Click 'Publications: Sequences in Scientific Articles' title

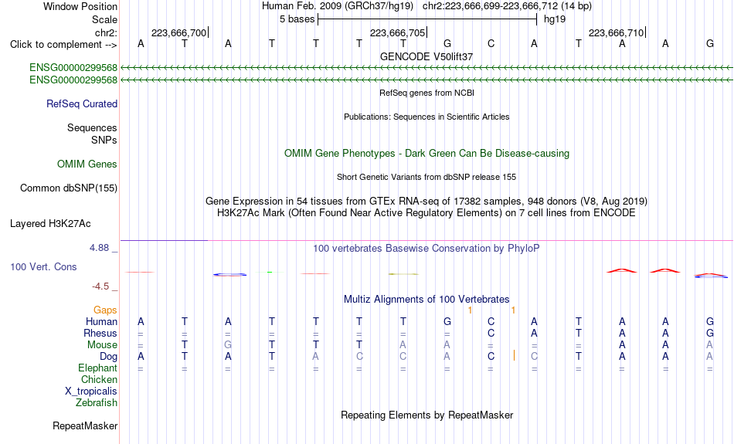click(426, 117)
